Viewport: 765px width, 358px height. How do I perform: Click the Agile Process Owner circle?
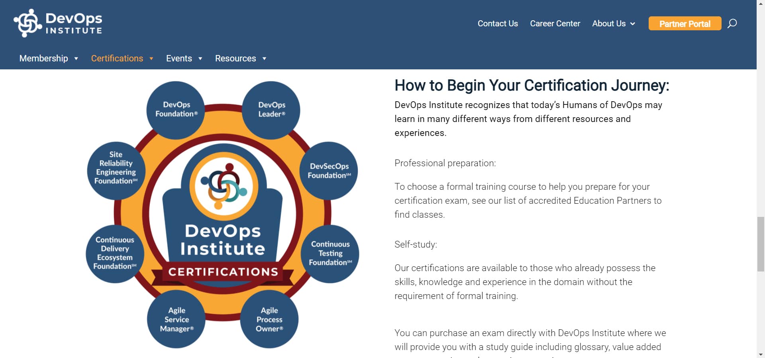(x=269, y=319)
